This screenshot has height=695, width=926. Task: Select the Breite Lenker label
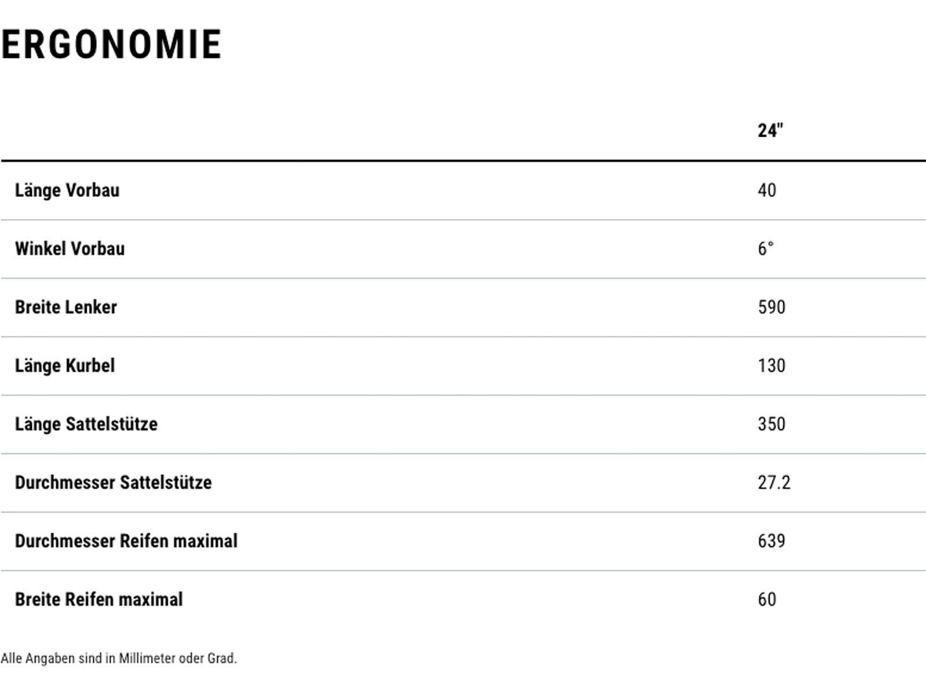tap(66, 308)
